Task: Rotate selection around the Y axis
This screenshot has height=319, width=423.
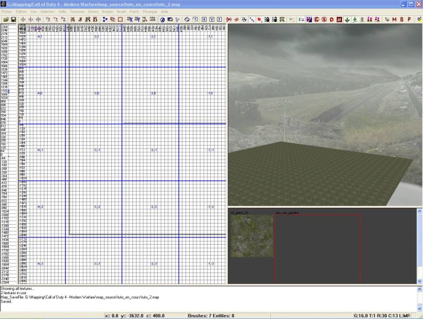Action: 56,19
